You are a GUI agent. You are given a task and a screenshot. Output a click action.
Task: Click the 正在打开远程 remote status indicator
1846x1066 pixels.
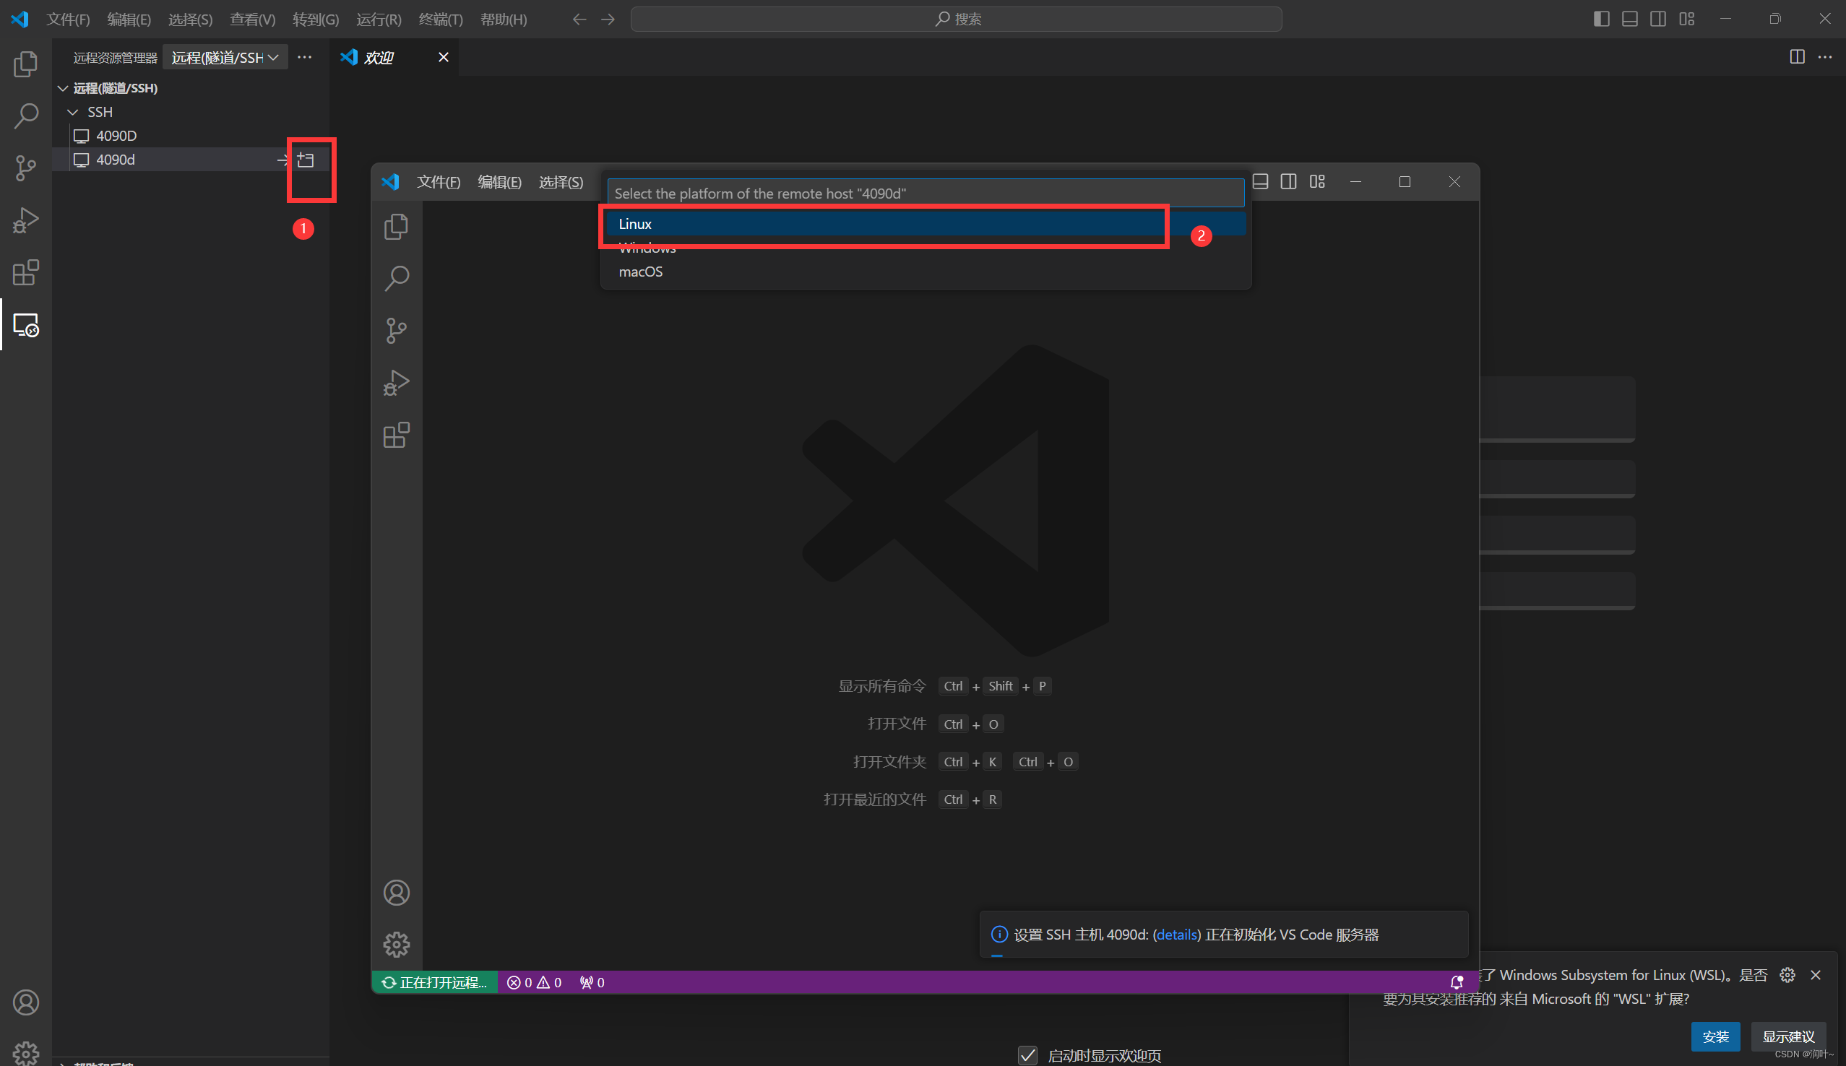tap(435, 981)
